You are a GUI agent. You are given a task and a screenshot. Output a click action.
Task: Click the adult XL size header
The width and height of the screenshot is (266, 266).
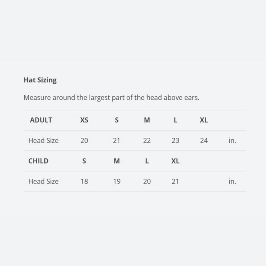204,120
